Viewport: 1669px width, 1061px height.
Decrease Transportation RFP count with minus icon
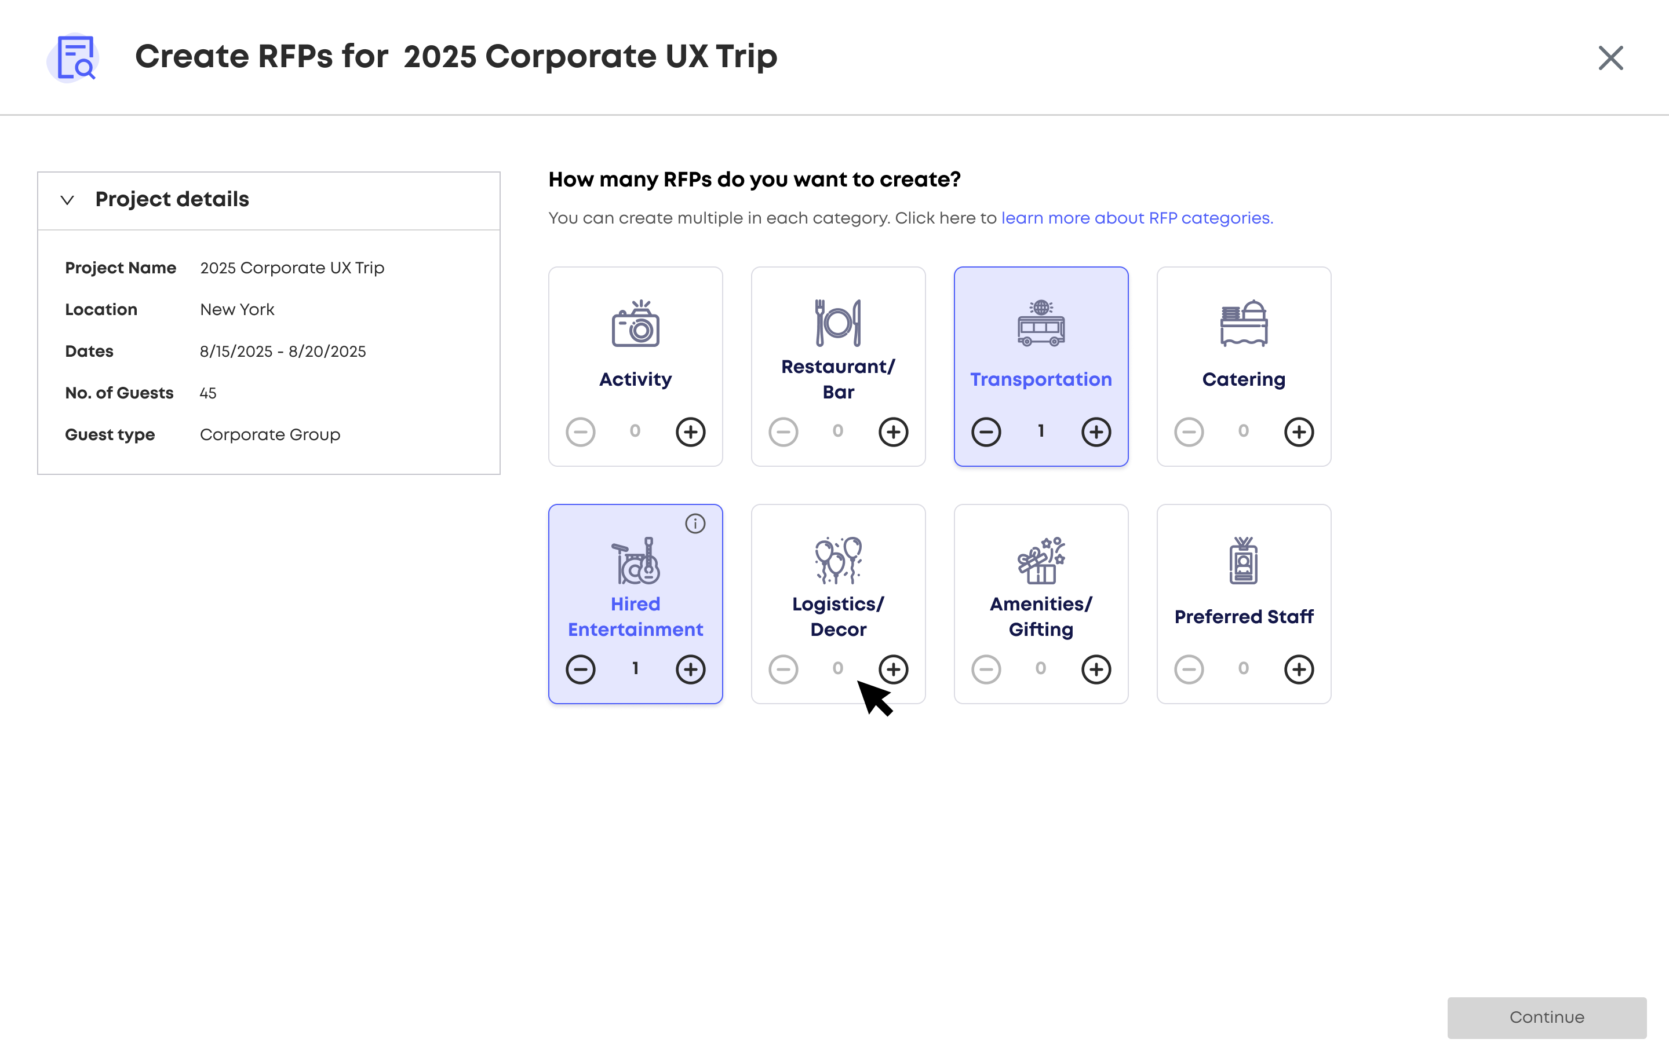point(986,431)
